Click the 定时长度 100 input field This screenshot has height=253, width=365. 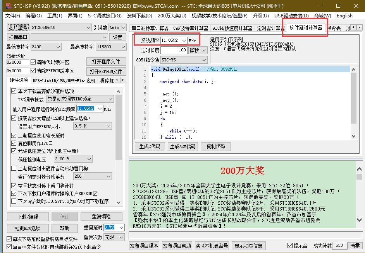174,50
